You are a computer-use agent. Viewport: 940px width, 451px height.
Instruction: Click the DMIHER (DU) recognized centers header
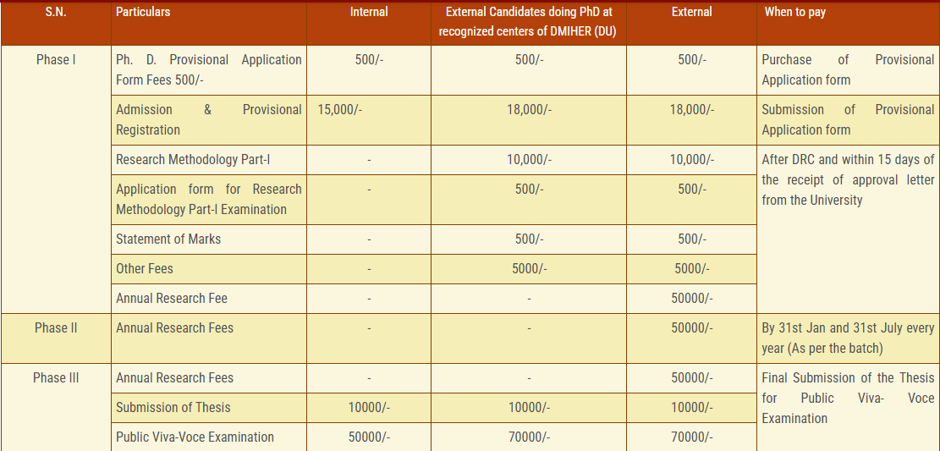[528, 22]
